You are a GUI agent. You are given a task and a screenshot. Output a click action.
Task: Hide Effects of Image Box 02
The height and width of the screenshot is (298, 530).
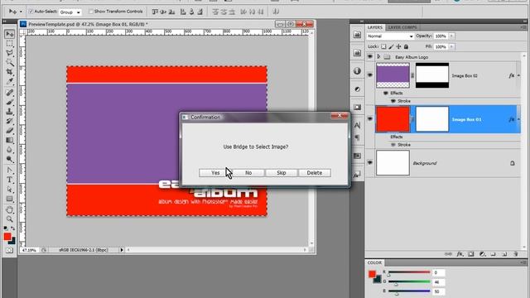tap(386, 93)
